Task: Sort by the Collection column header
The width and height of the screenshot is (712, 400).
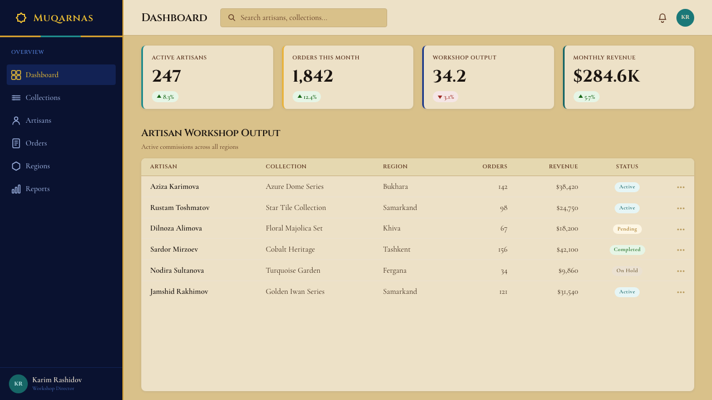Action: (x=286, y=167)
